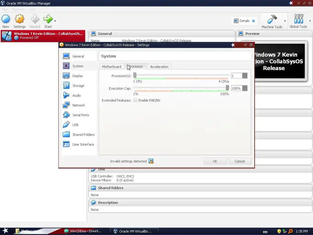
Task: Click Cancel in the Settings dialog
Action: pyautogui.click(x=240, y=161)
